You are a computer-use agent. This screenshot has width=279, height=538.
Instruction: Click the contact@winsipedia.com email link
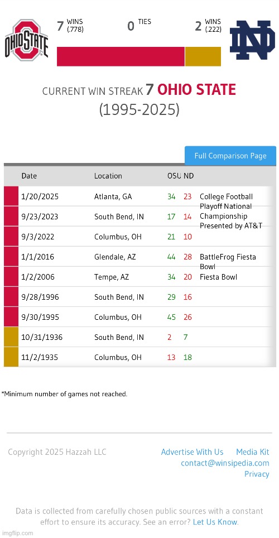225,463
